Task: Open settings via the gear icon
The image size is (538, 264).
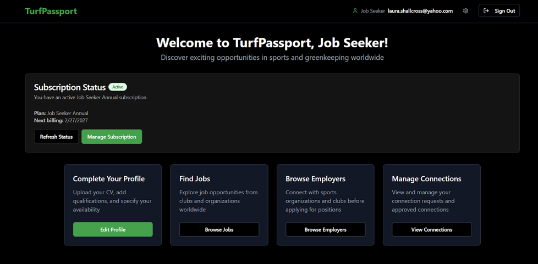Action: point(465,11)
